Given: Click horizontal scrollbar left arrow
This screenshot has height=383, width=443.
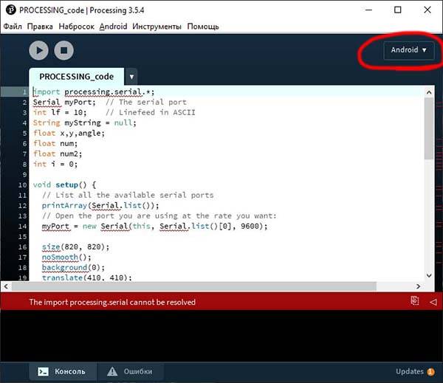Looking at the screenshot, I should pos(6,286).
